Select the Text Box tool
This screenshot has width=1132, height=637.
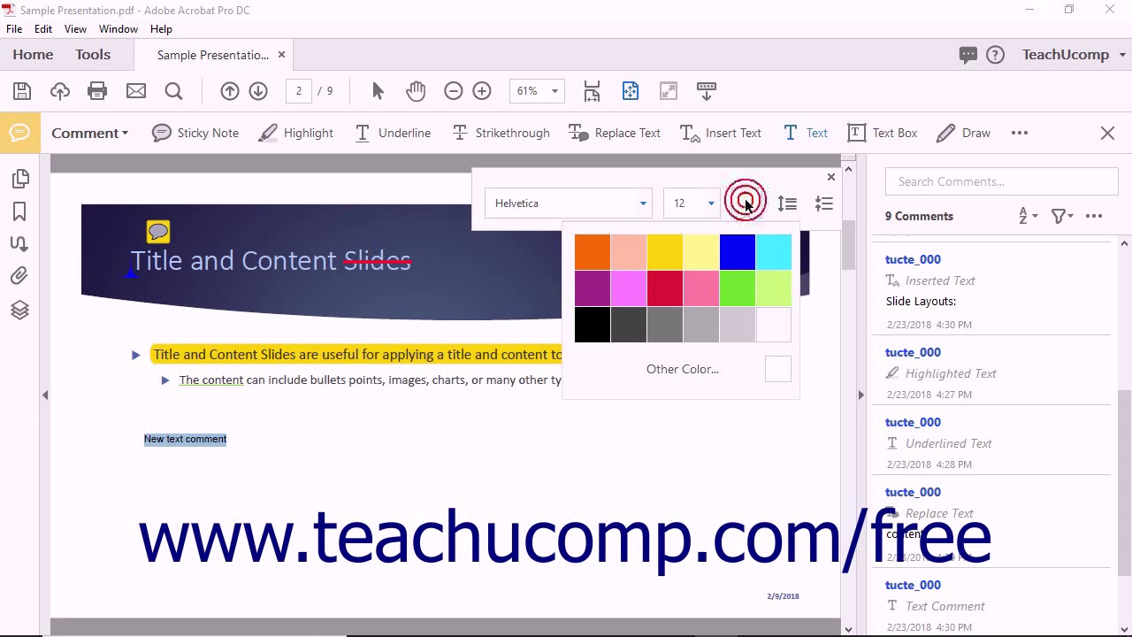pos(883,133)
